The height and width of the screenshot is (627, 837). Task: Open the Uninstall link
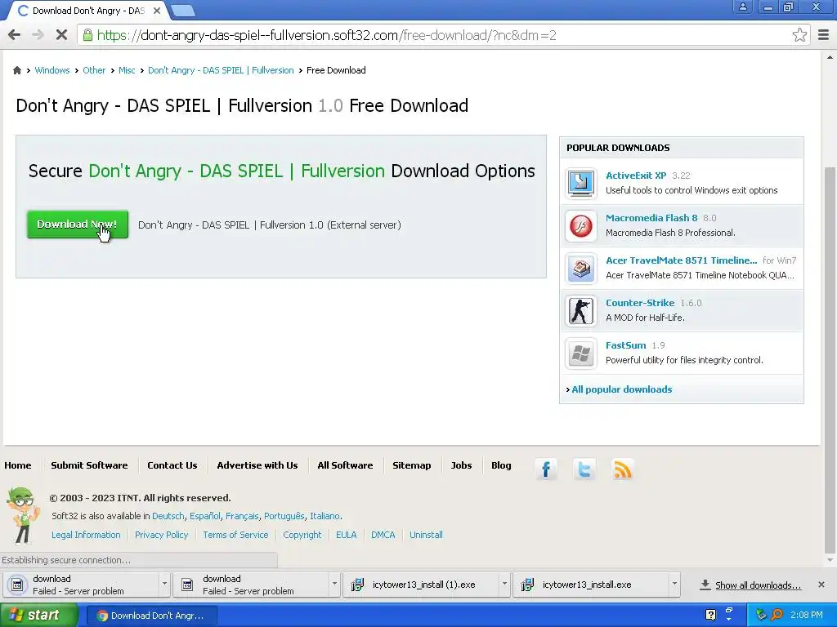(425, 535)
